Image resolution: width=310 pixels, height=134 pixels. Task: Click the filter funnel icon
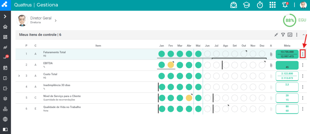pyautogui.click(x=283, y=35)
